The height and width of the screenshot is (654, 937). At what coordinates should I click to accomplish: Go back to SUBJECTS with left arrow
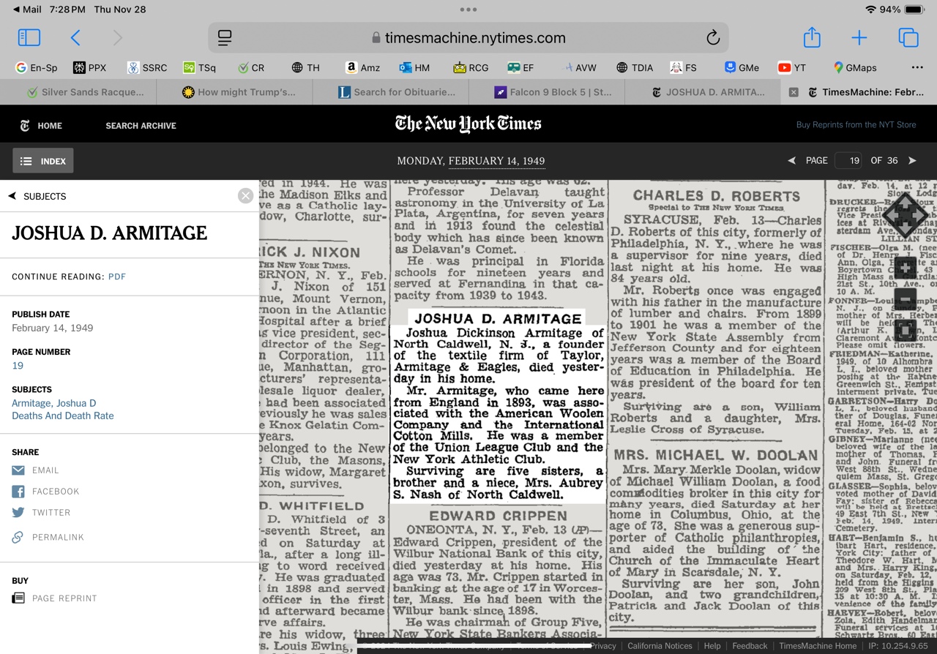[x=12, y=196]
